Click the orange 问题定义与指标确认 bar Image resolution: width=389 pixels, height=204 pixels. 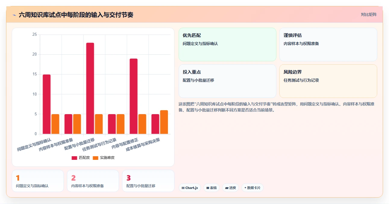[x=55, y=124]
